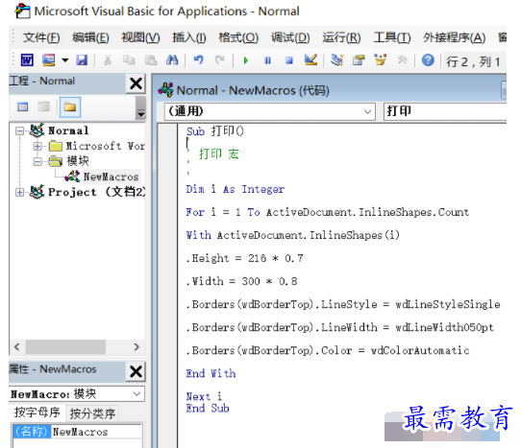Open the 文件(F) menu
This screenshot has height=448, width=521.
pos(41,37)
